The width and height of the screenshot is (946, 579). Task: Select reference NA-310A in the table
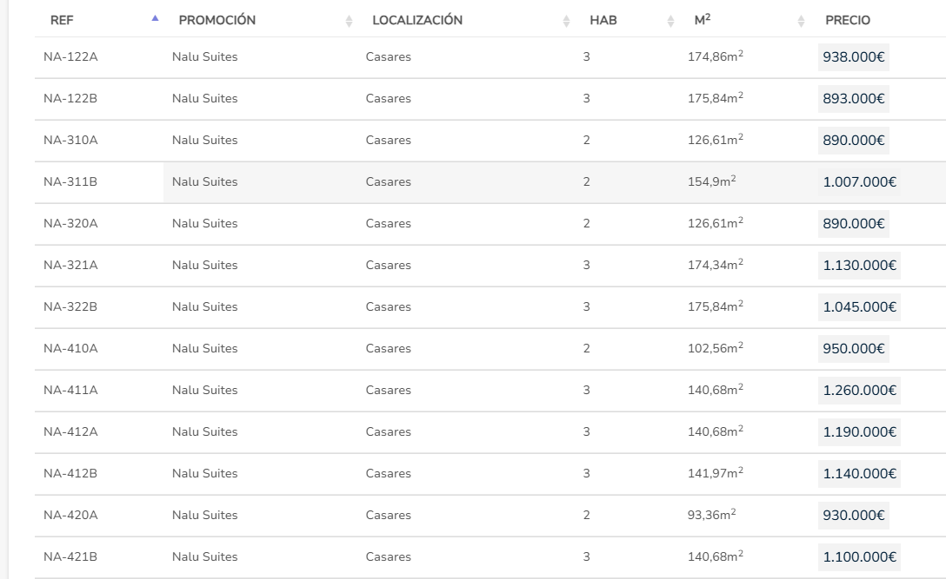tap(70, 141)
